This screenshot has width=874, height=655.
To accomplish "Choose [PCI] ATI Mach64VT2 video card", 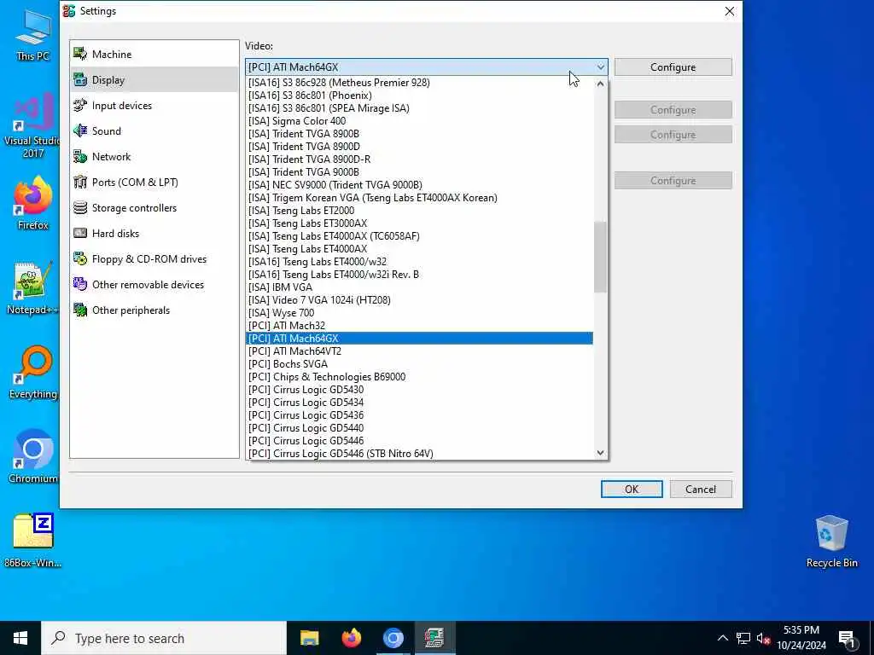I will coord(419,351).
